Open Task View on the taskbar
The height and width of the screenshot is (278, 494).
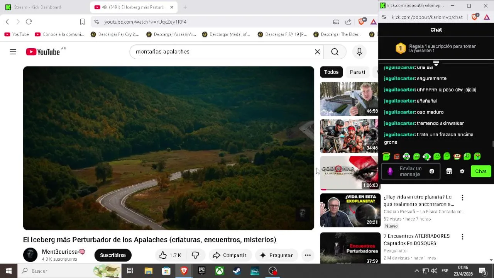pos(130,271)
